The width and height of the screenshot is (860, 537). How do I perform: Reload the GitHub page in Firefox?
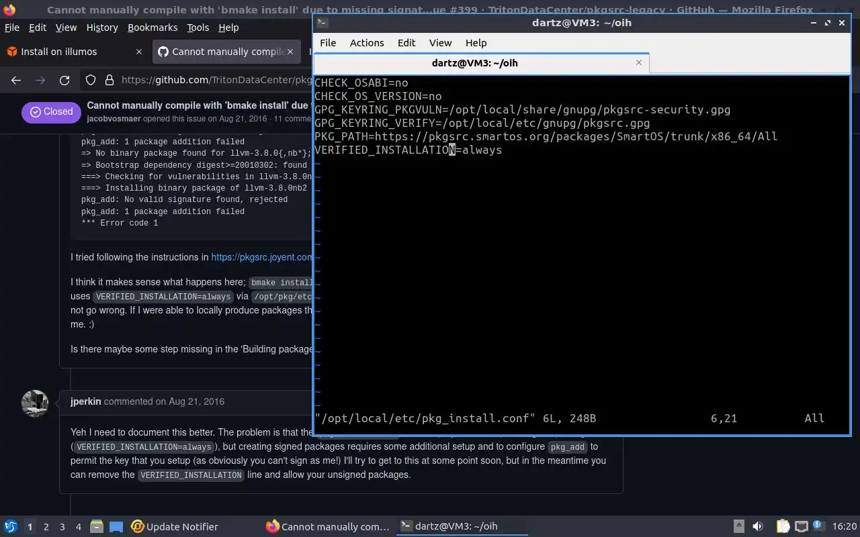pos(64,80)
